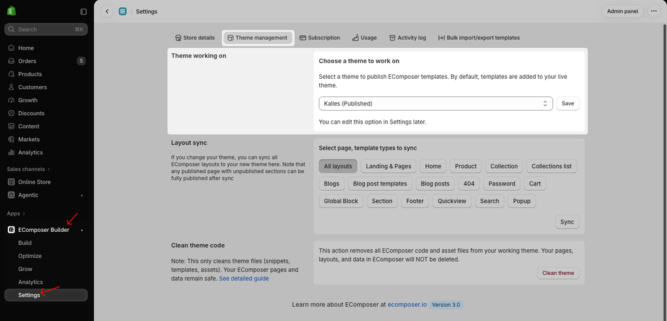Click the Theme management layout icon
Image resolution: width=667 pixels, height=321 pixels.
coord(230,38)
